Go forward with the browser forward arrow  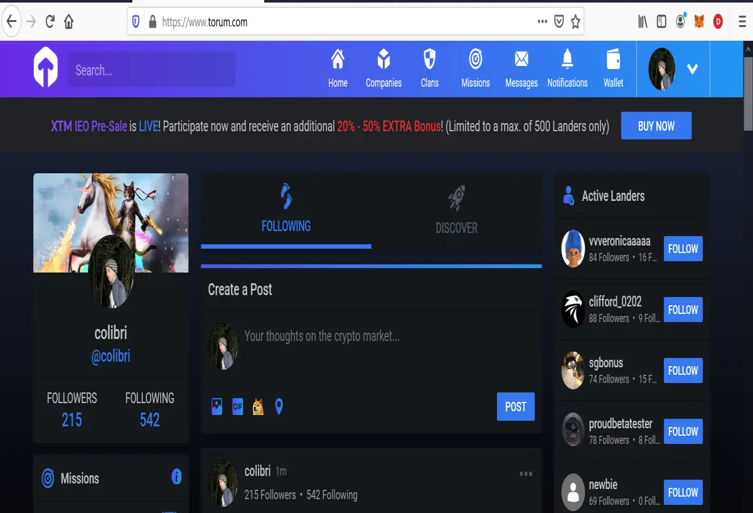pyautogui.click(x=31, y=22)
